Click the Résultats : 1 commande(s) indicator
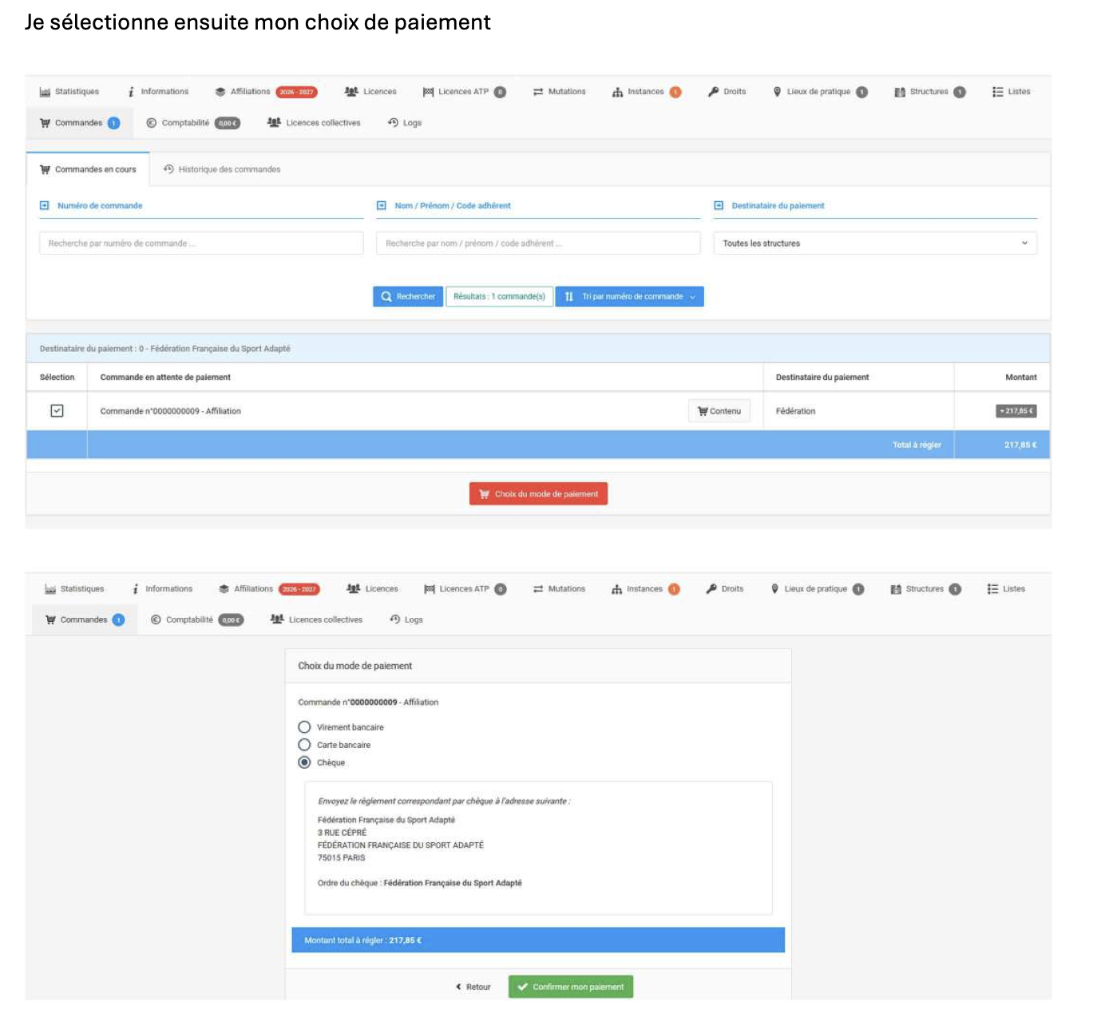The width and height of the screenshot is (1097, 1033). (499, 296)
